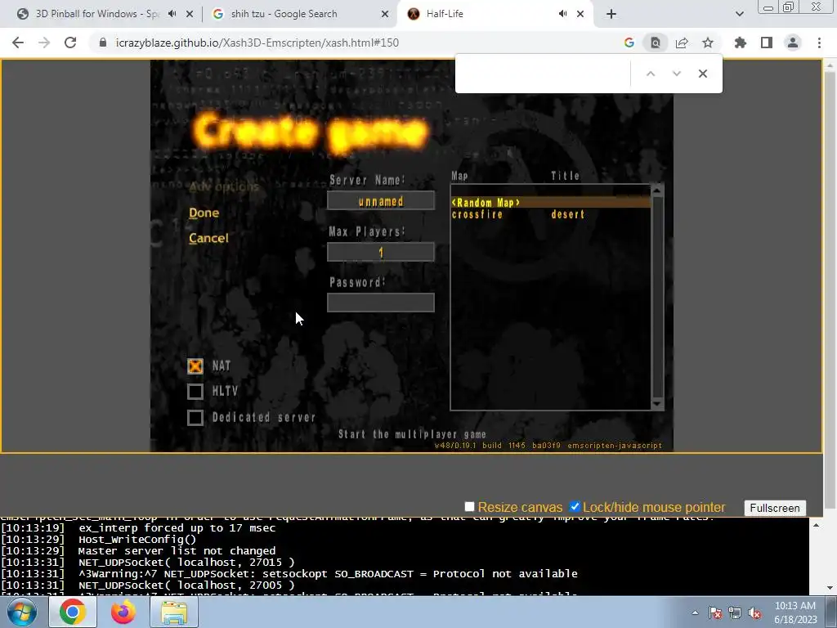Click the Max Players field
The width and height of the screenshot is (837, 628).
381,252
